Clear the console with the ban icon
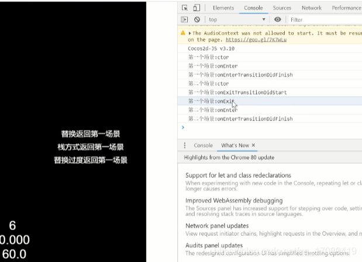The height and width of the screenshot is (262, 362). click(x=197, y=20)
